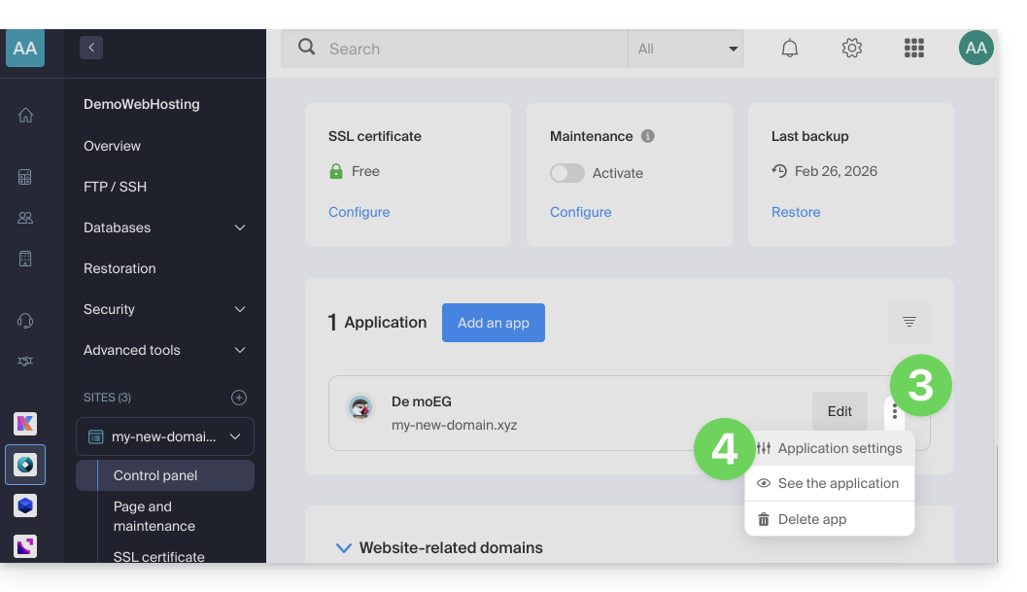Collapse the sidebar with back arrow
1027x592 pixels.
91,47
